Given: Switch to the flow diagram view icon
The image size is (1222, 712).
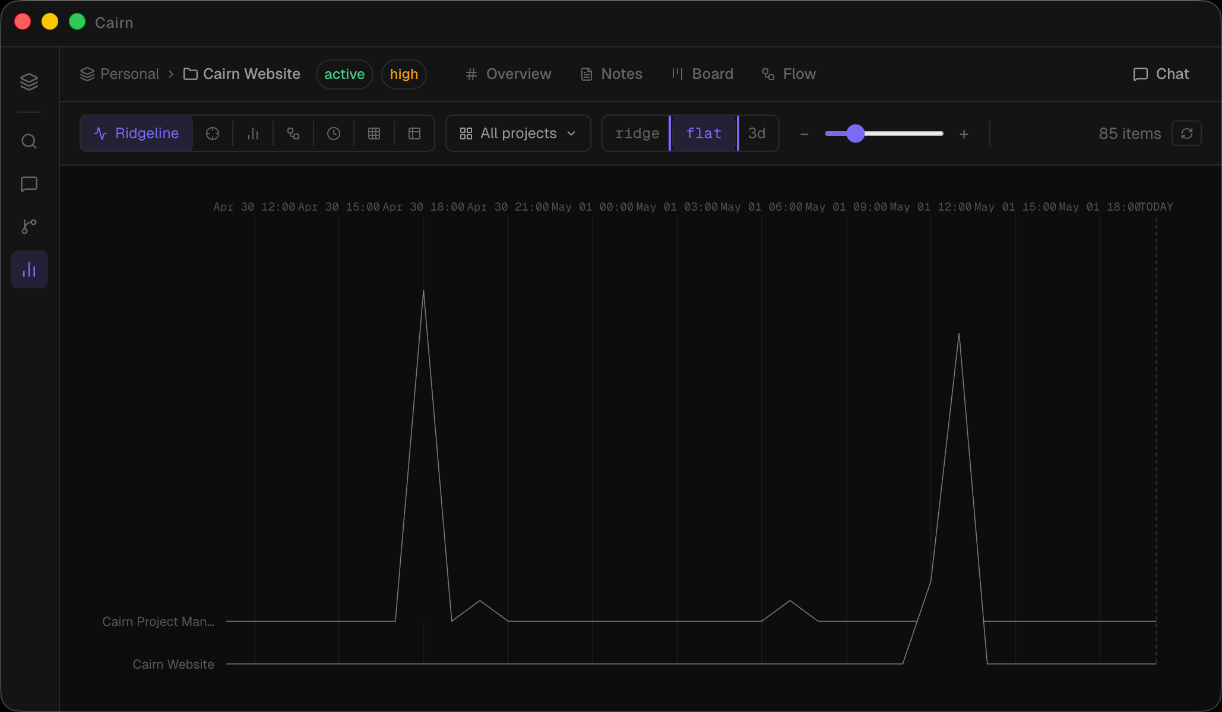Looking at the screenshot, I should pyautogui.click(x=293, y=133).
